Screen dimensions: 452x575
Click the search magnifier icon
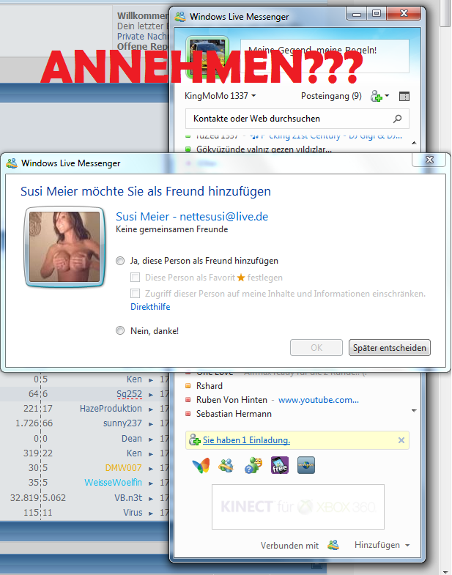point(397,119)
